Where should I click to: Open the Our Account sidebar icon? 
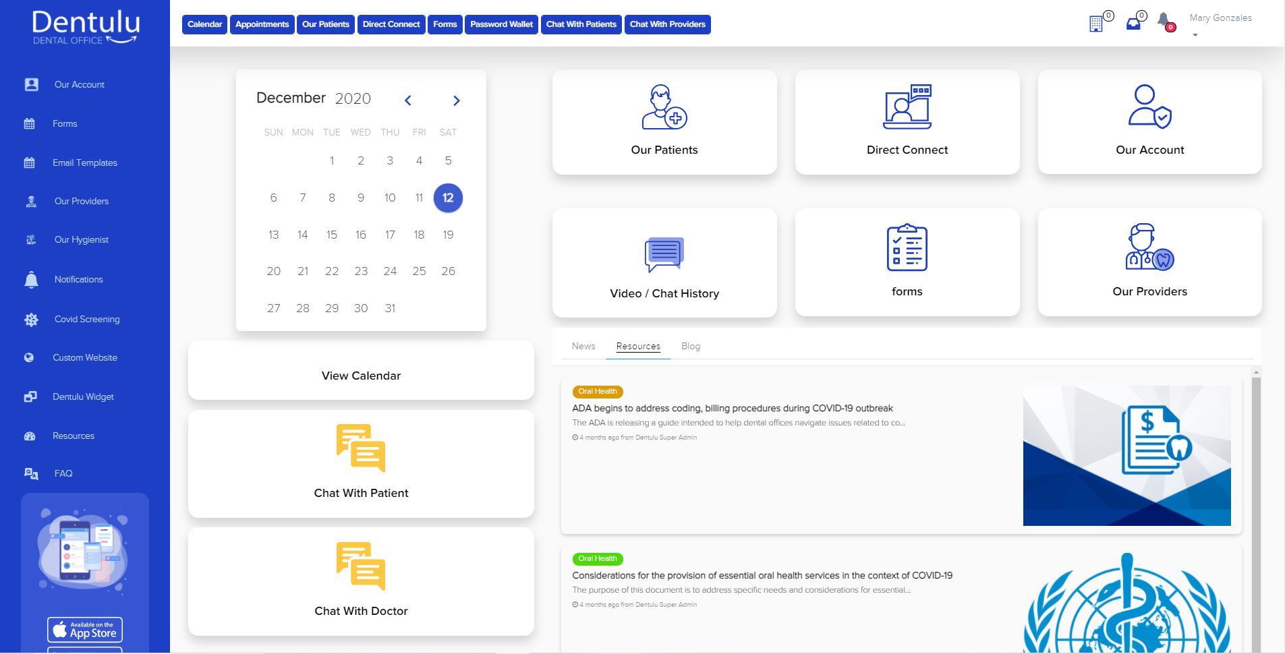pos(31,84)
